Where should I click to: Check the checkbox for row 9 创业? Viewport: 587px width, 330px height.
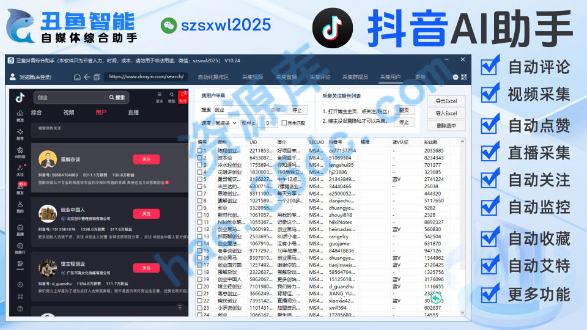pyautogui.click(x=199, y=208)
